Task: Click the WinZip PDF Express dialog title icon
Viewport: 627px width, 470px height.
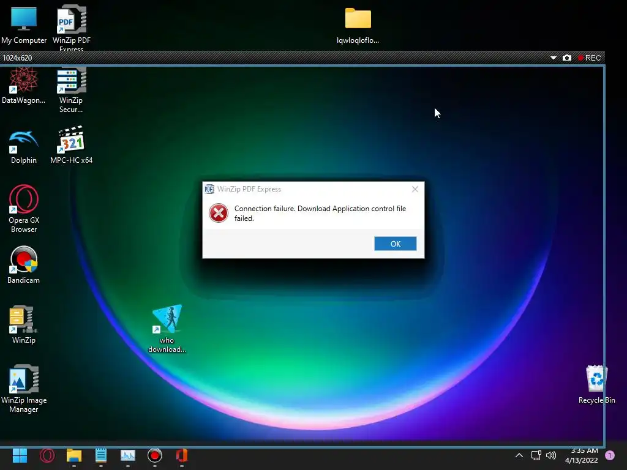Action: [x=209, y=189]
